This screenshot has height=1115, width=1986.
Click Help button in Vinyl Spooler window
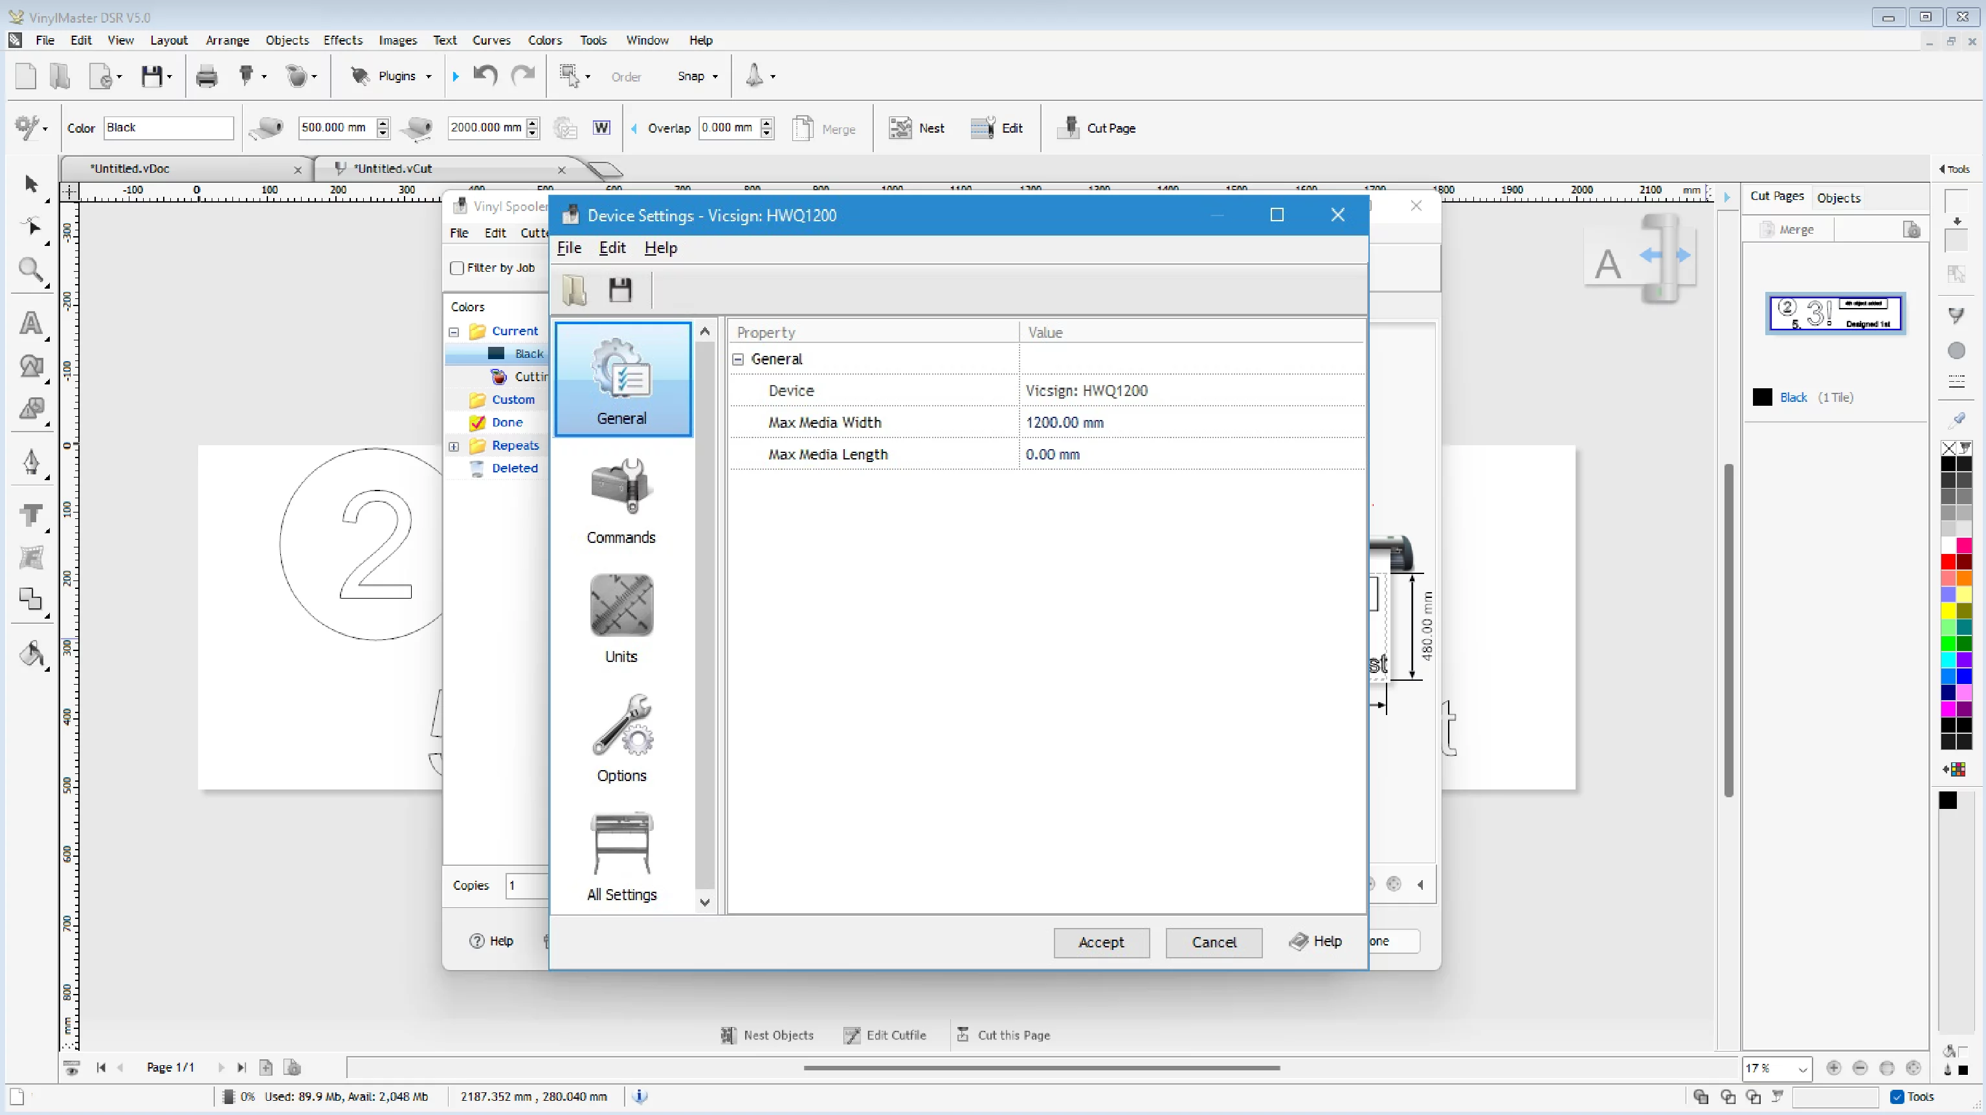(x=491, y=941)
